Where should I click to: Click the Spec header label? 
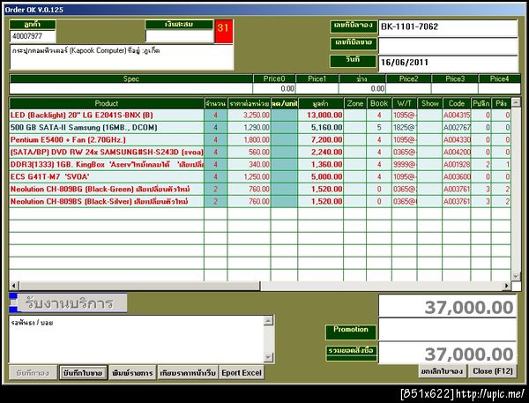[131, 78]
